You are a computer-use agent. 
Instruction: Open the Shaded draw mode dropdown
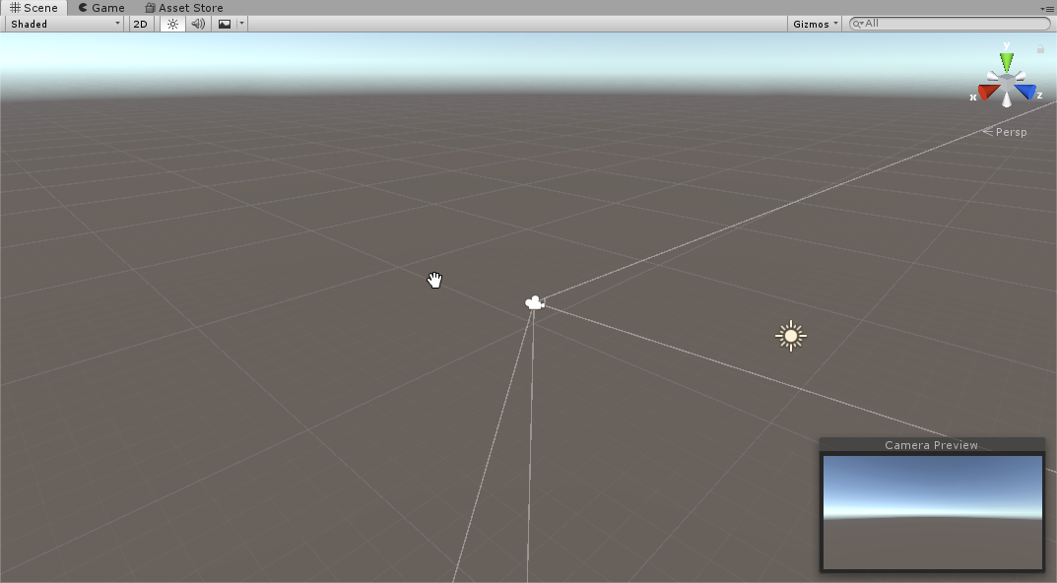coord(65,24)
